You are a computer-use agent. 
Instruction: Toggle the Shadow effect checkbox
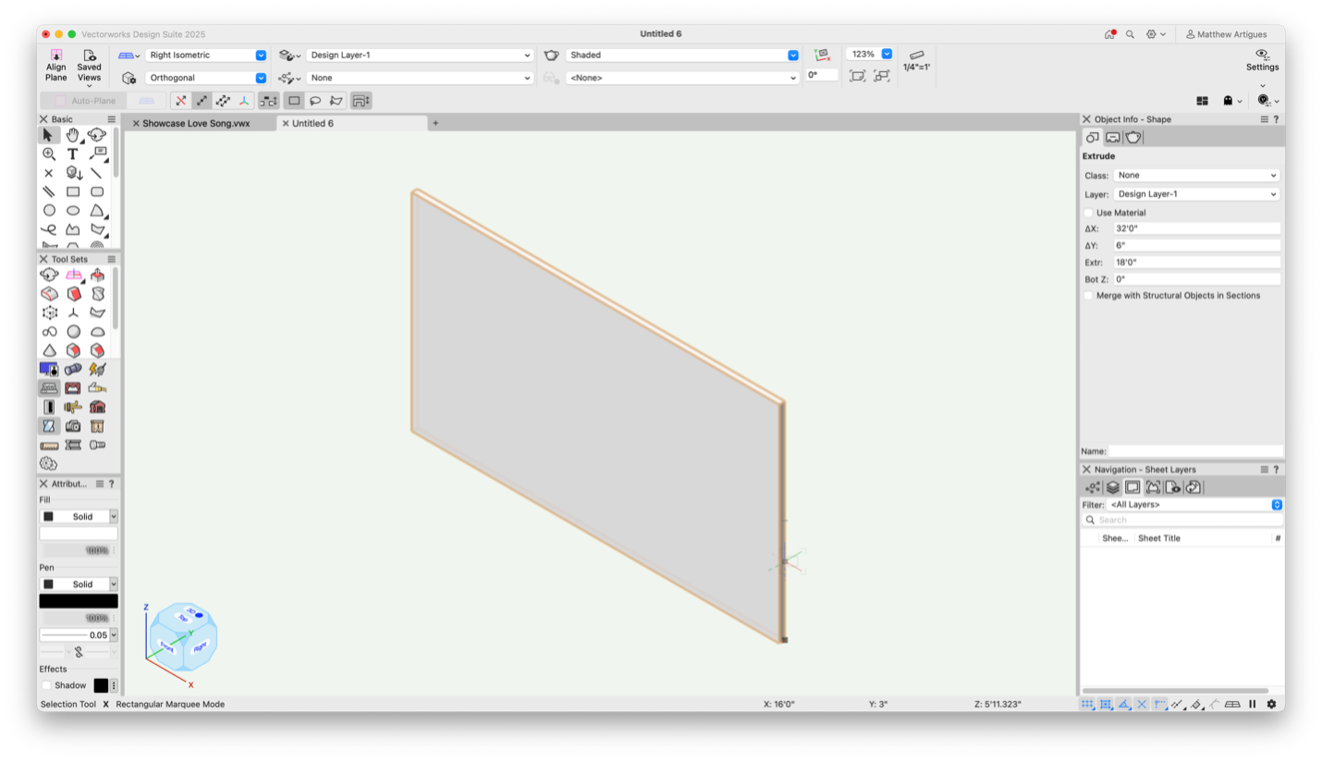click(x=46, y=685)
